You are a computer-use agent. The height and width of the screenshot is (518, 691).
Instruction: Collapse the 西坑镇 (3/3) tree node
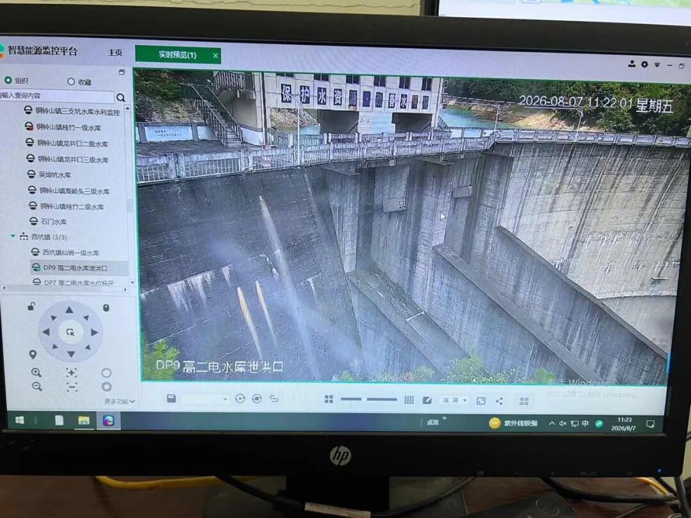click(13, 237)
